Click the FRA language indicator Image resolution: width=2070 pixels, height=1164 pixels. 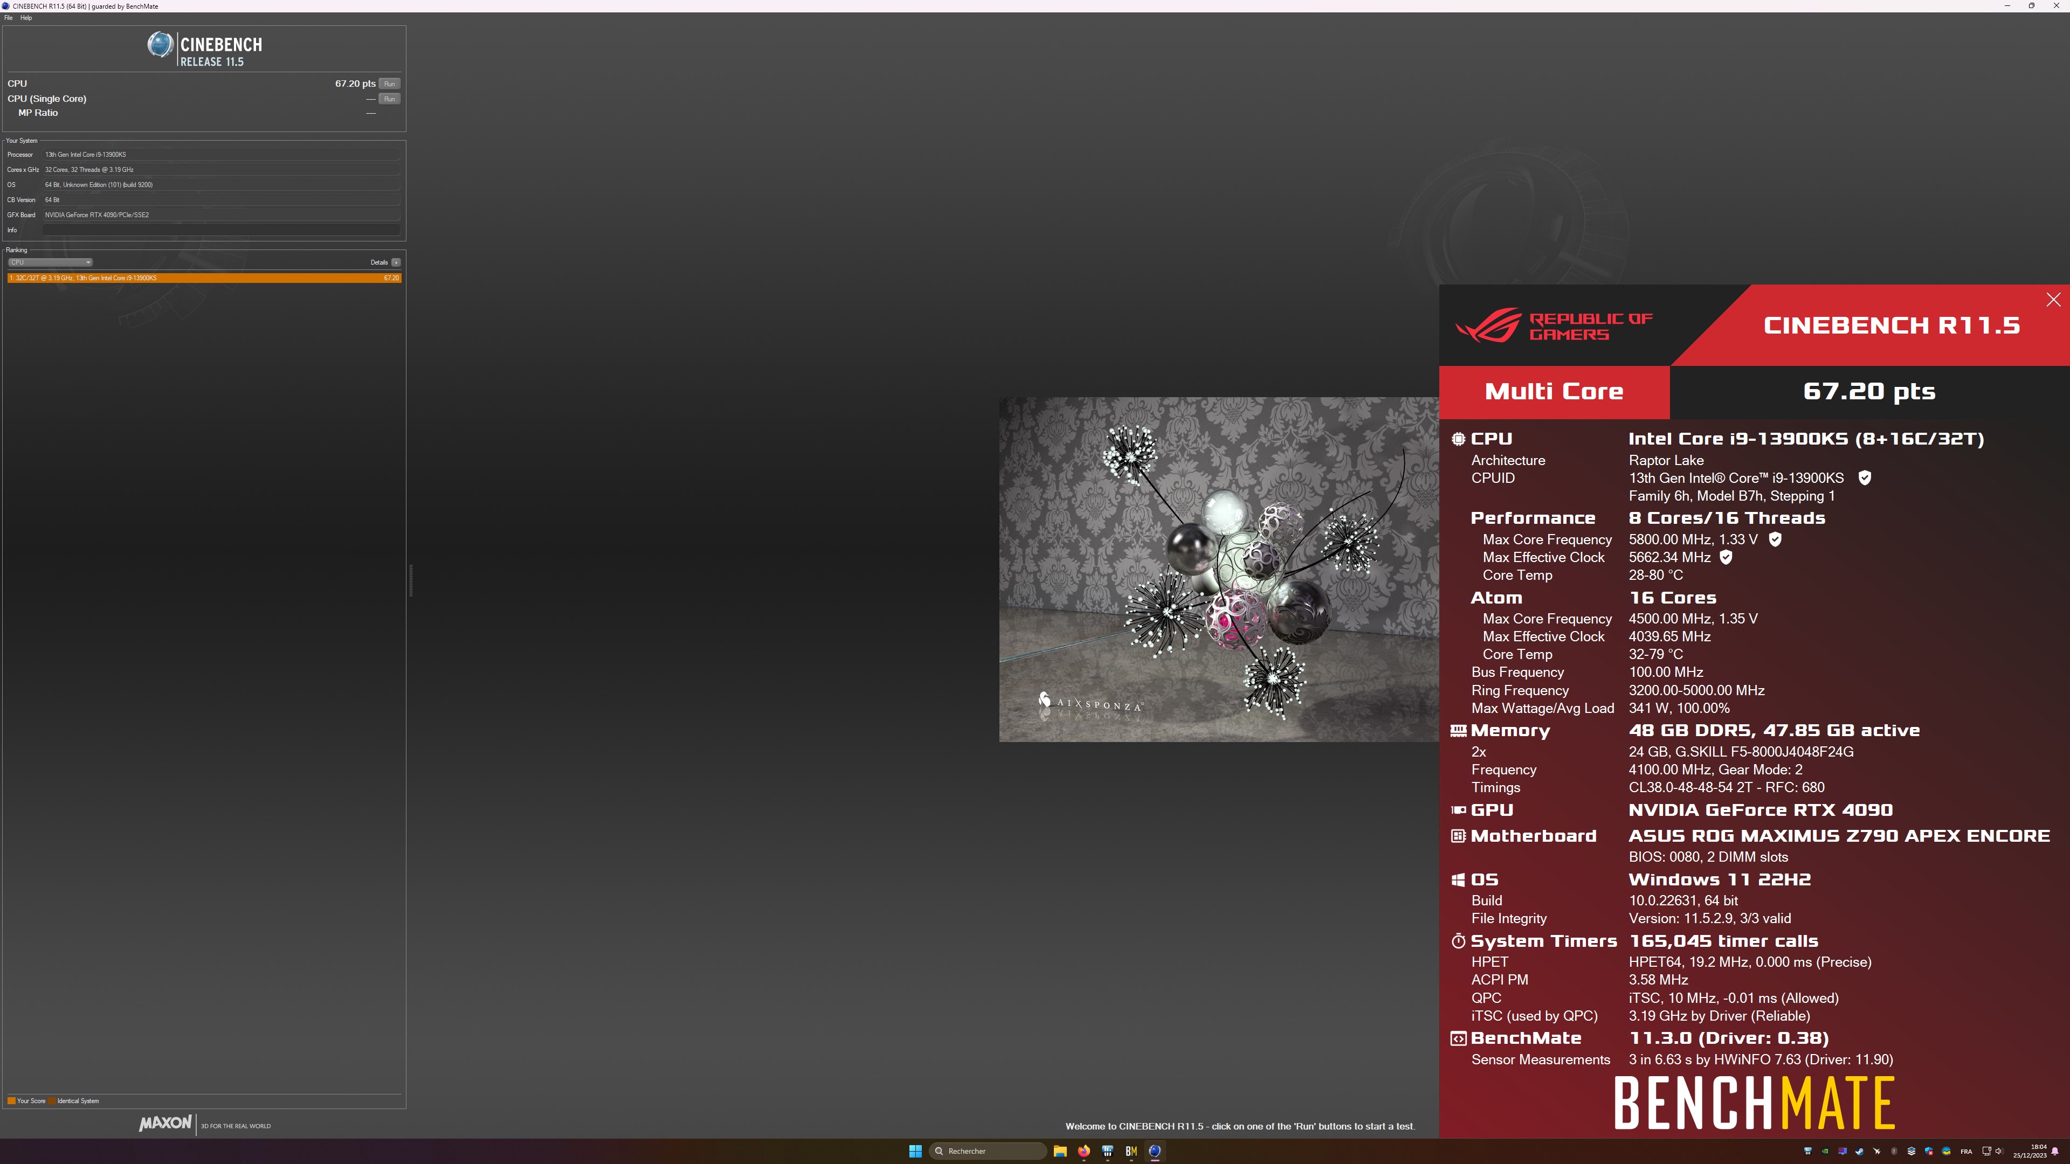tap(1966, 1151)
